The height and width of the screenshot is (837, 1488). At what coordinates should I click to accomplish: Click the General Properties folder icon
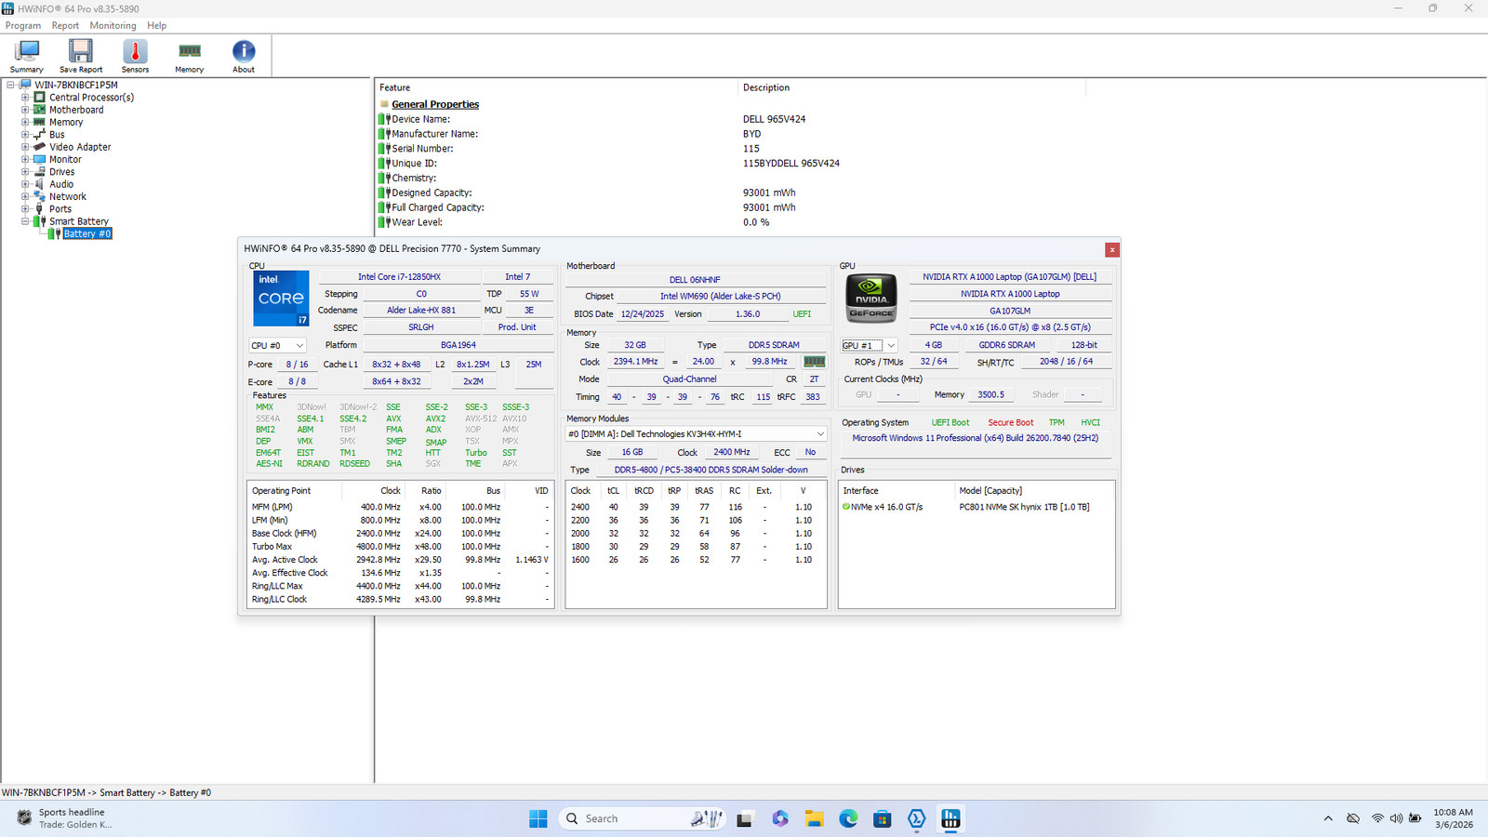coord(384,104)
